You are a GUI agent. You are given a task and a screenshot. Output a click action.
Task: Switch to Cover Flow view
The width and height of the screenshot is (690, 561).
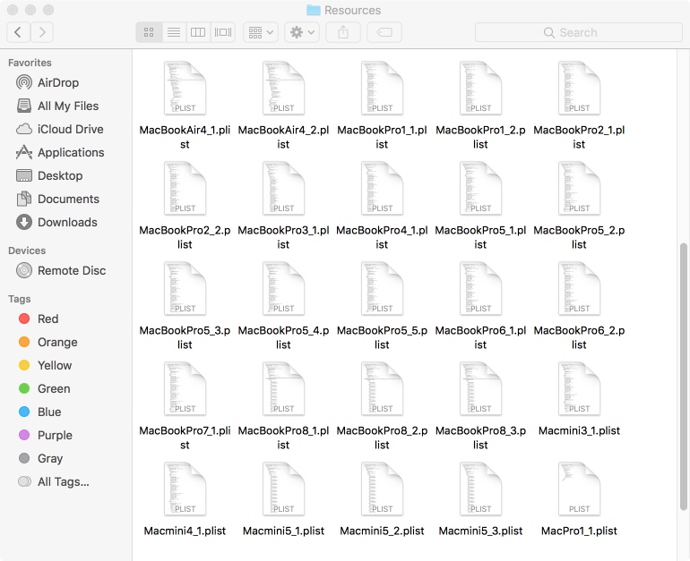click(x=223, y=32)
